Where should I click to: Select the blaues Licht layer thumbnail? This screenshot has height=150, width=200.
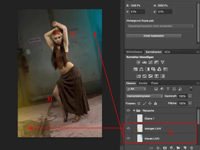tap(140, 138)
